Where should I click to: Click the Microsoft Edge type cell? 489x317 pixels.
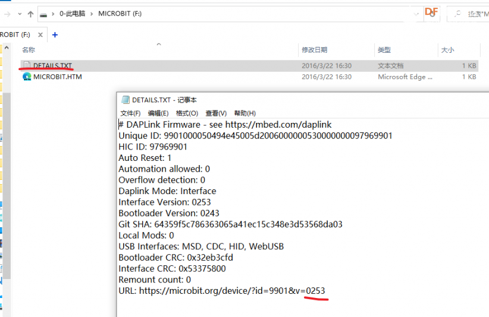click(405, 77)
